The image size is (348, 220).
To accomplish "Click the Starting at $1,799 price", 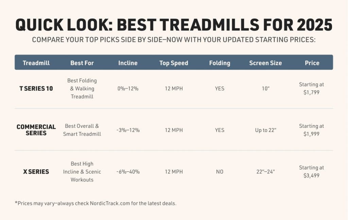I will (x=312, y=88).
